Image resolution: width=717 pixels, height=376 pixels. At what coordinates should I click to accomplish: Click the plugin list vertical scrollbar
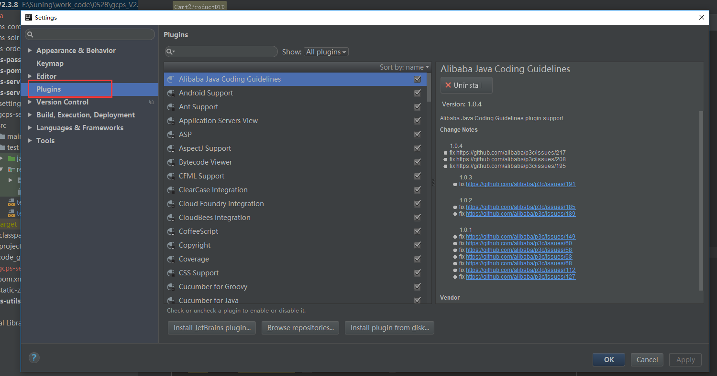[429, 87]
